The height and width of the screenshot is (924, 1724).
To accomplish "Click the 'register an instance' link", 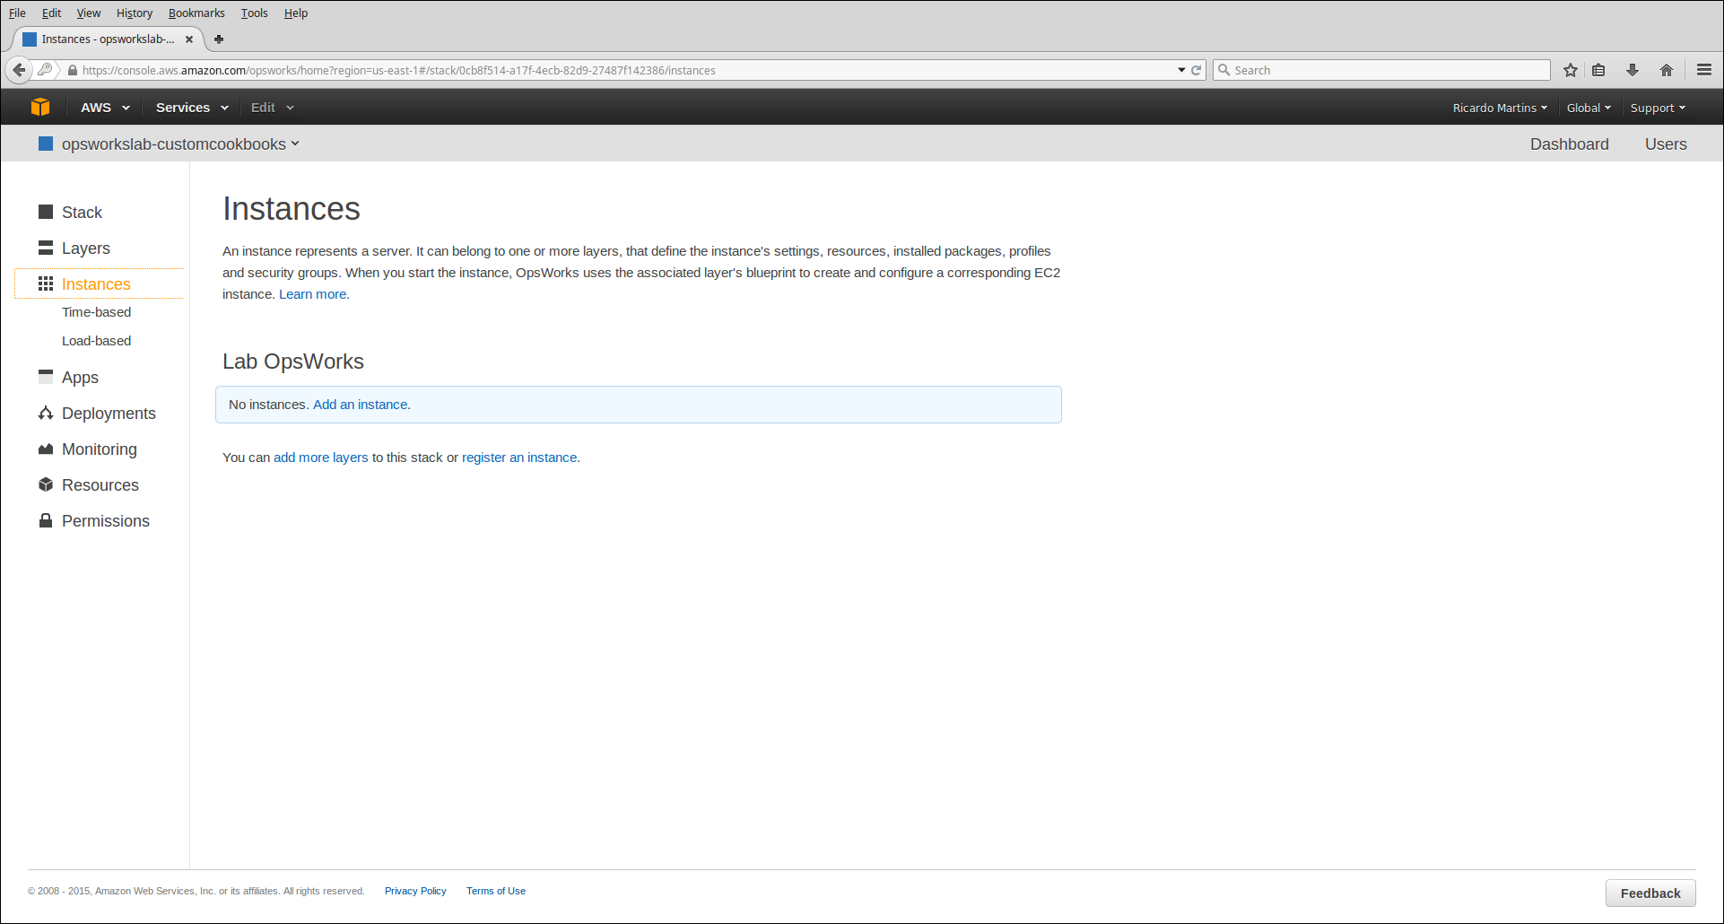I will (518, 458).
